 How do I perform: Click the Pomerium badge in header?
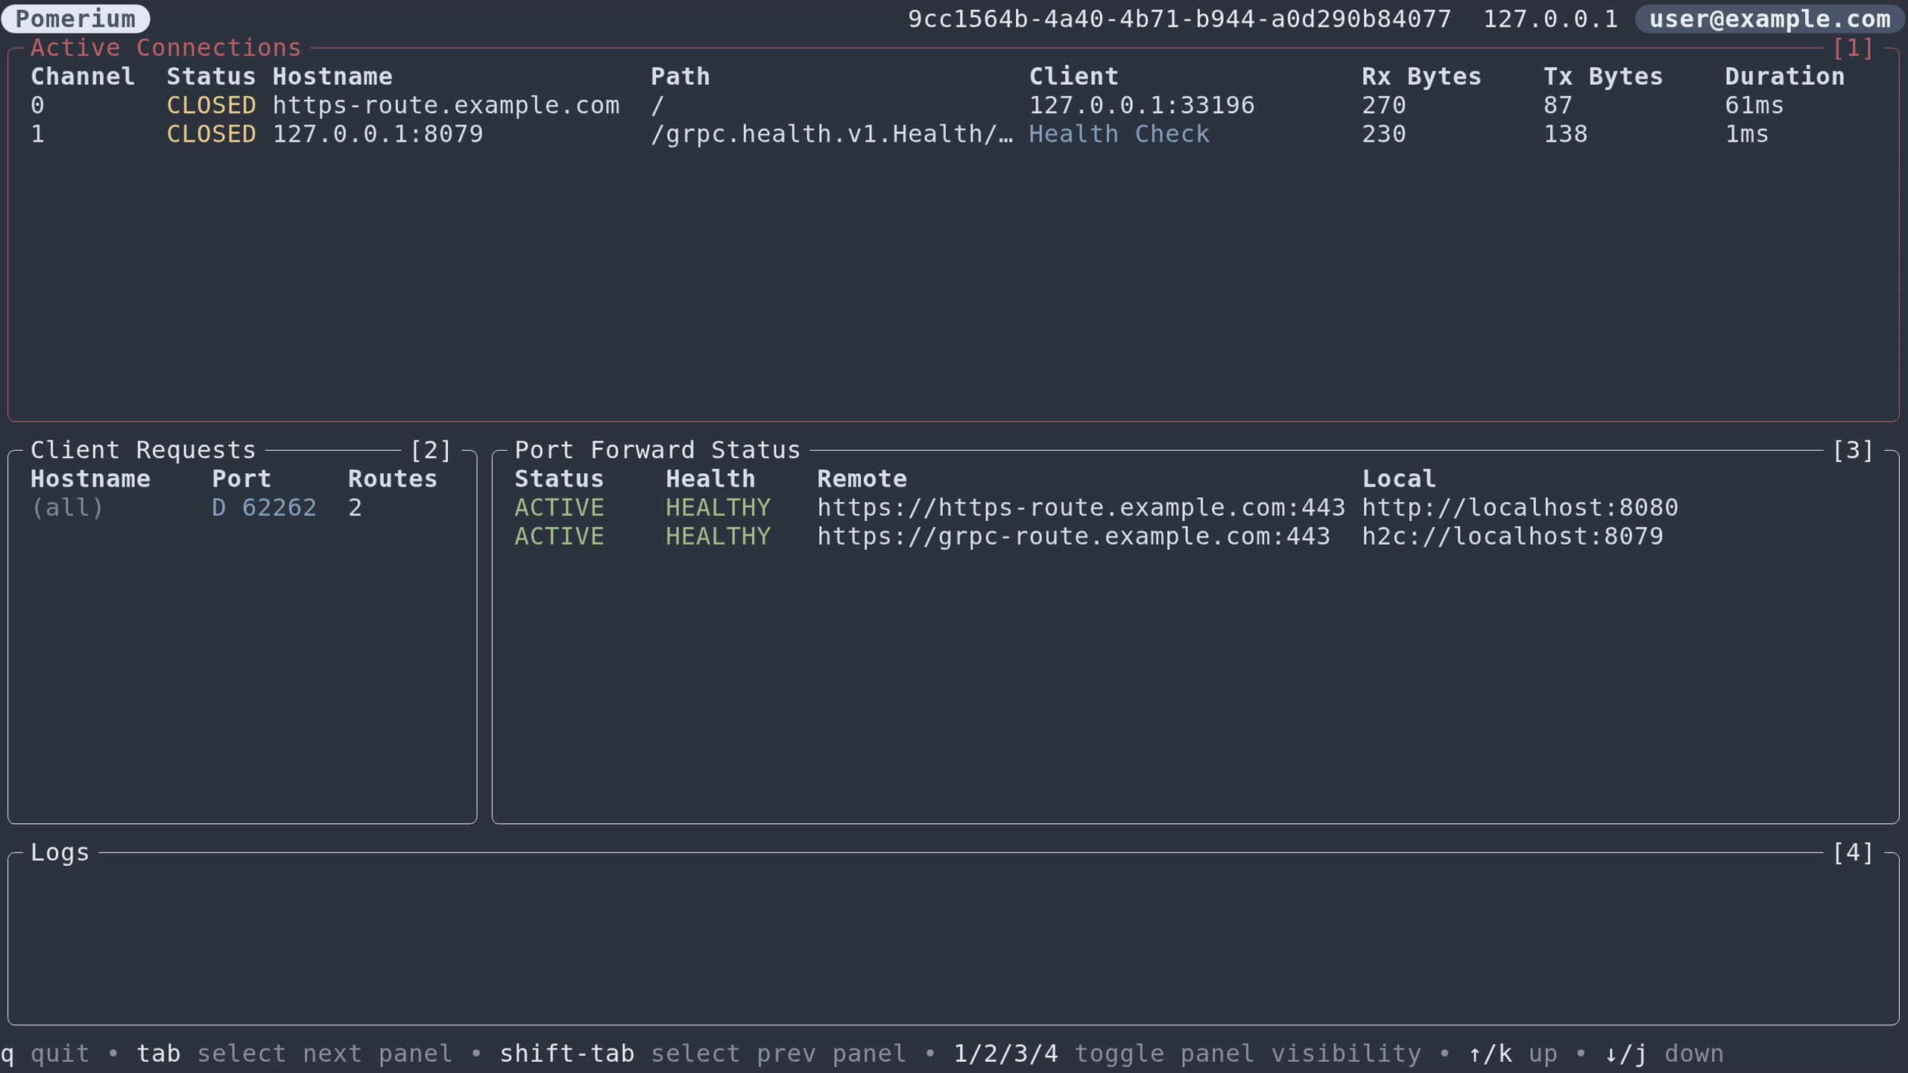click(75, 19)
